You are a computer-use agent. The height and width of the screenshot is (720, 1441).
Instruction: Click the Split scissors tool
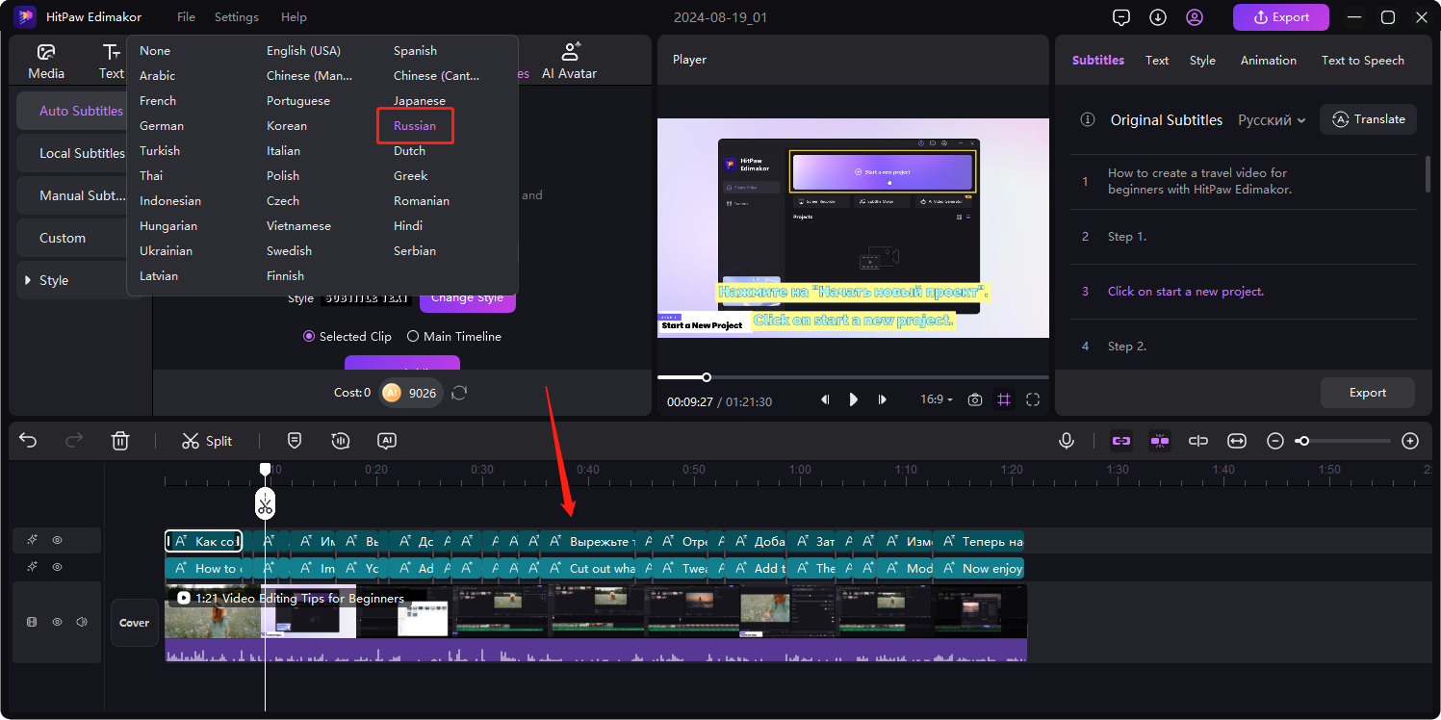coord(207,441)
